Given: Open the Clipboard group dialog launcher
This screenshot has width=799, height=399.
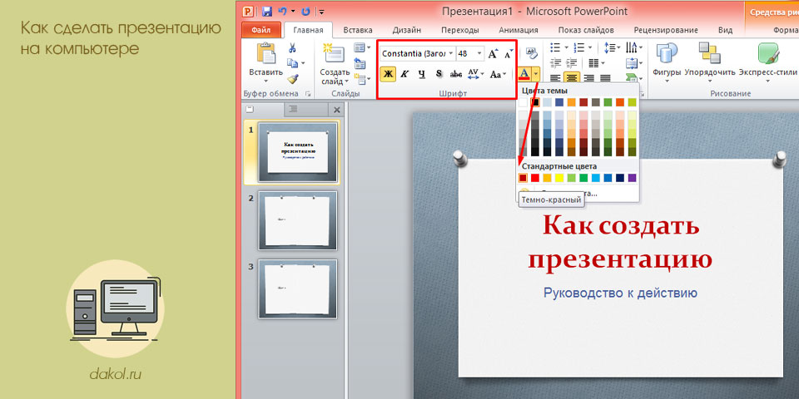Looking at the screenshot, I should [x=307, y=94].
